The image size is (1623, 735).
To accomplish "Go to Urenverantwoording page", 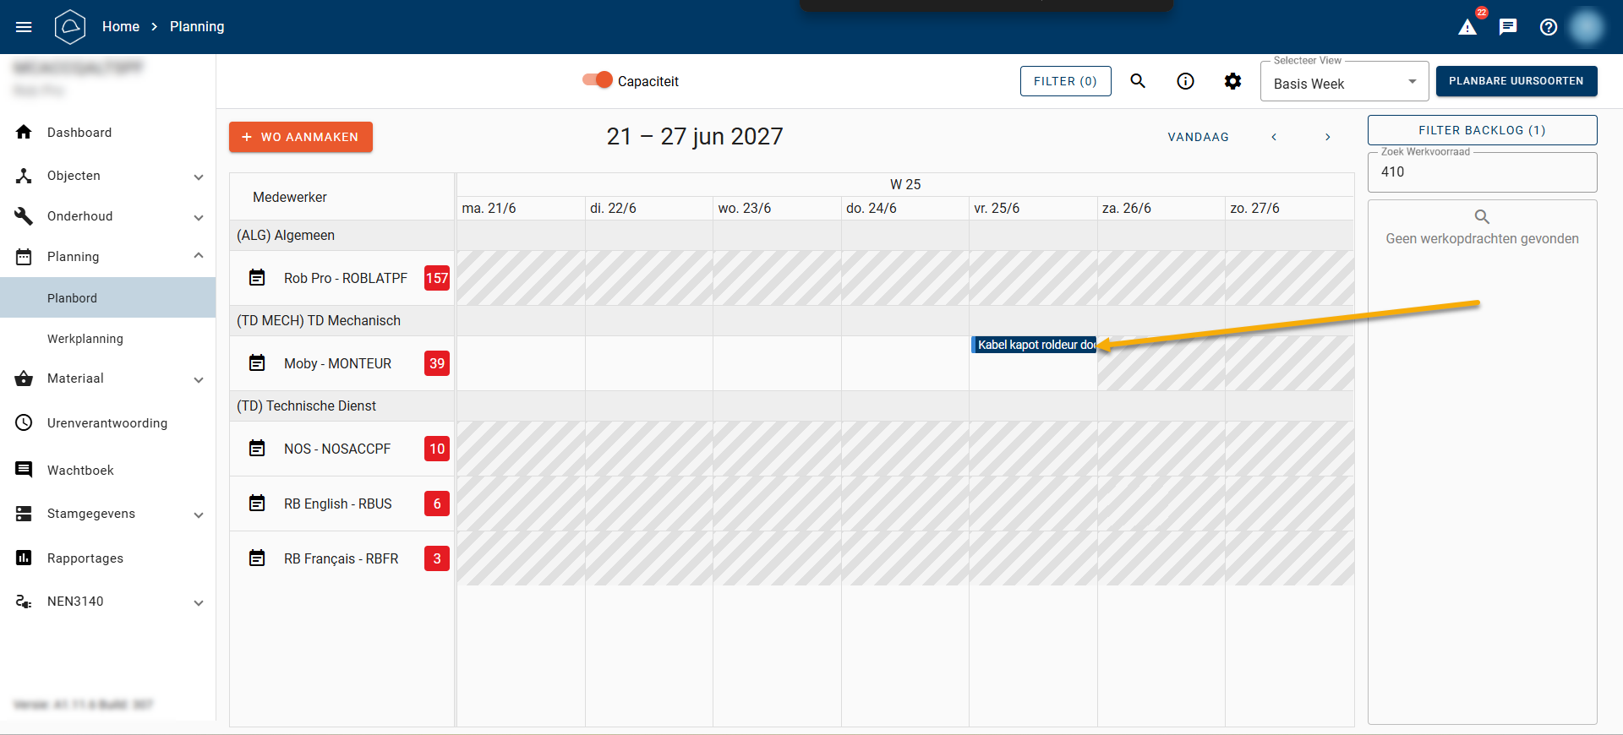I will click(x=107, y=423).
